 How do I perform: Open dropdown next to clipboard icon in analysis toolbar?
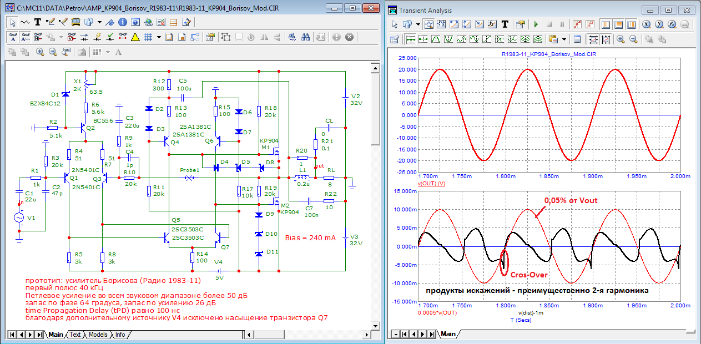pos(564,39)
